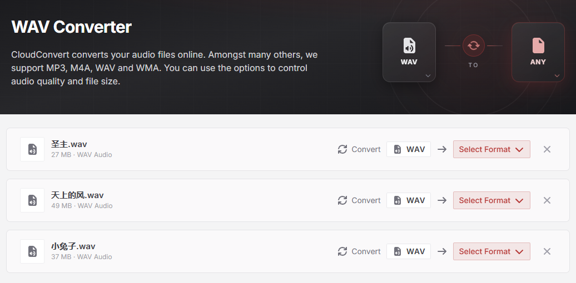
Task: Click the file name 小兔子.wav
Action: coord(73,246)
